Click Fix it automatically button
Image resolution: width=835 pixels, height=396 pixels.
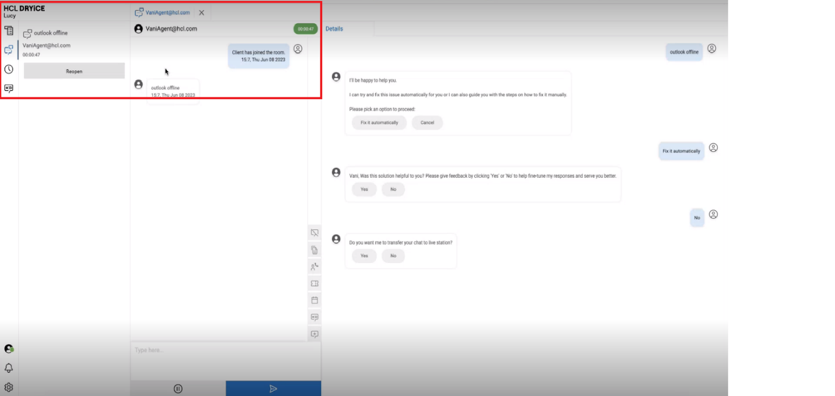click(379, 122)
